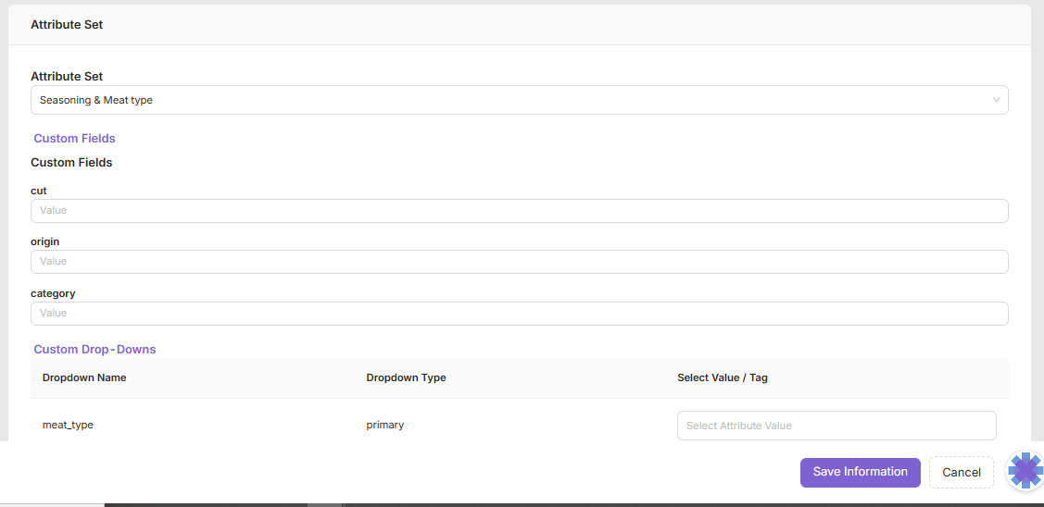Click the horizontal scrollbar at the bottom
The width and height of the screenshot is (1044, 507).
pos(324,504)
